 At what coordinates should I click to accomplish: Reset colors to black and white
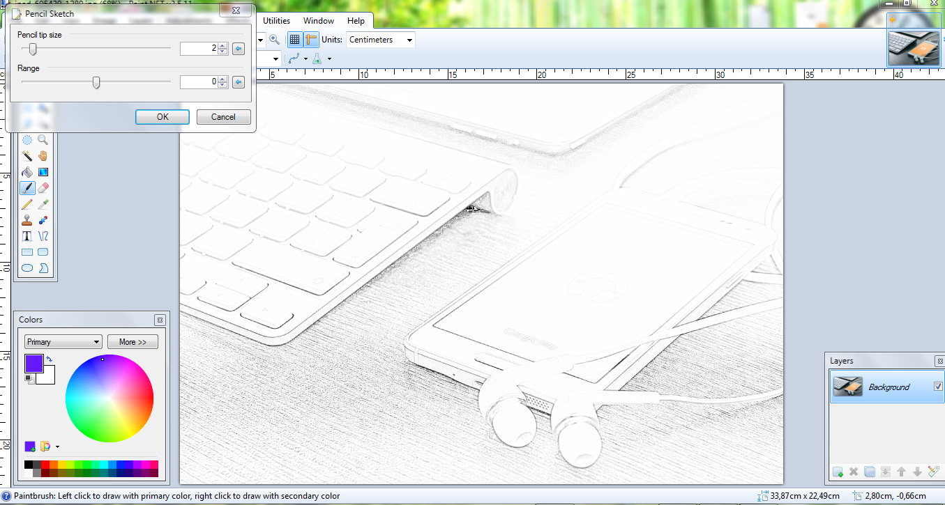(x=29, y=378)
